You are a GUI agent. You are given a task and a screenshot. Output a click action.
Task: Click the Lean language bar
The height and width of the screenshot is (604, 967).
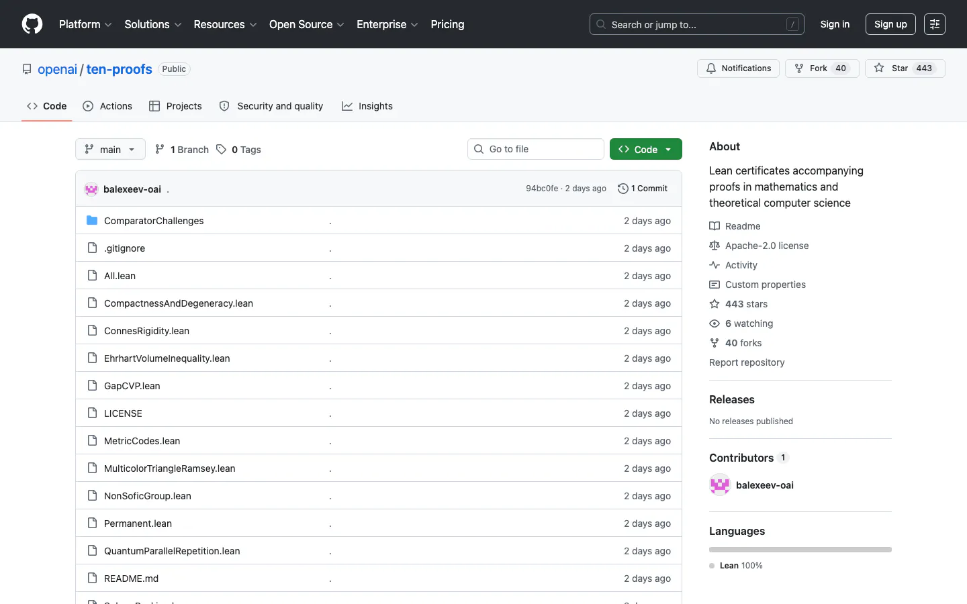[800, 550]
